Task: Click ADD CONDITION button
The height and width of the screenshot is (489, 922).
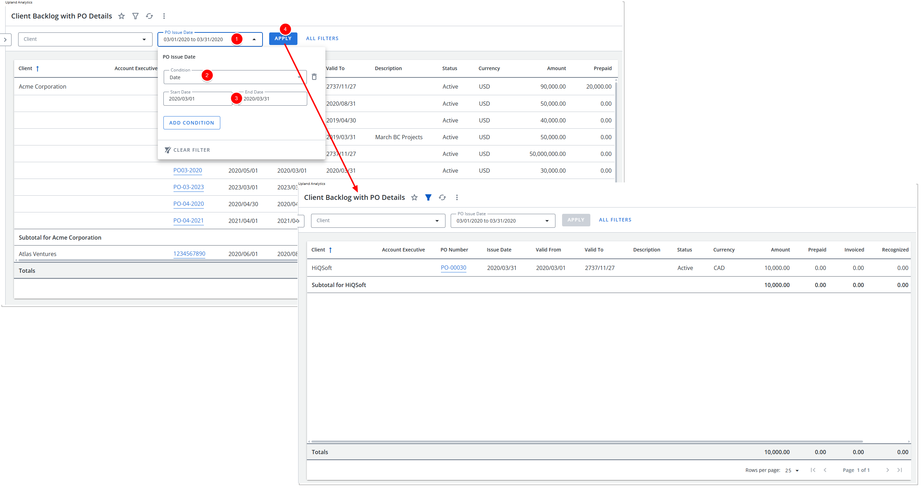Action: coord(191,123)
